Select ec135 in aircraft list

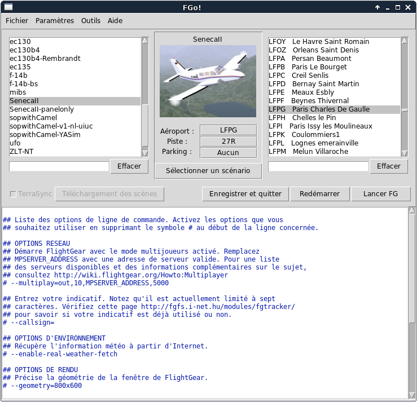point(75,67)
